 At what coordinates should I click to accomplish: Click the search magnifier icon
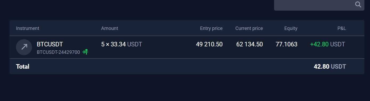click(x=358, y=4)
